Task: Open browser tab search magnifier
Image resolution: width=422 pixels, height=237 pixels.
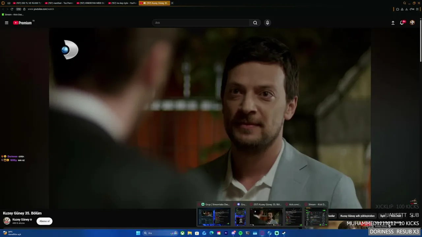Action: coord(405,3)
